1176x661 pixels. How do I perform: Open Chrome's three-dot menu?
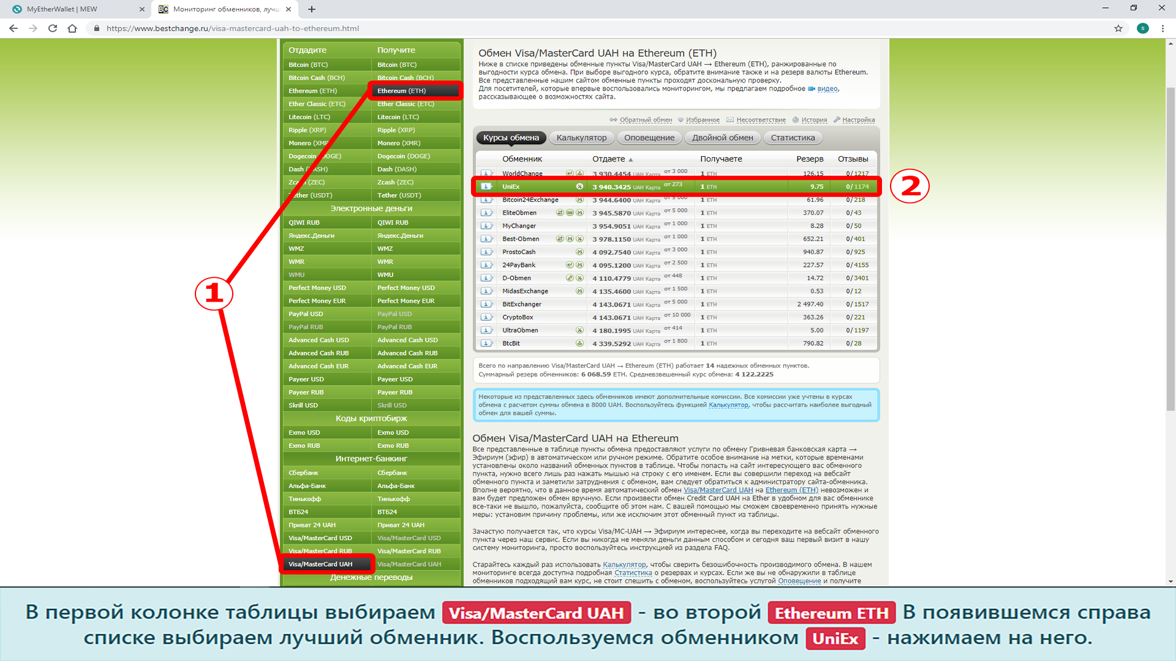point(1163,28)
